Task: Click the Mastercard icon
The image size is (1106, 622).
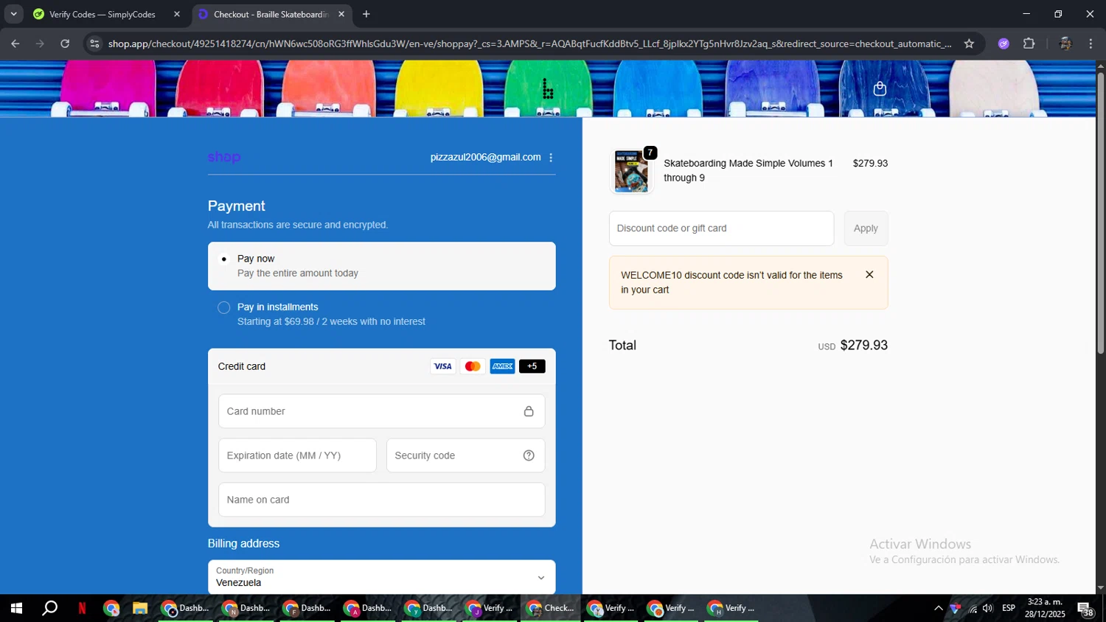Action: pos(473,366)
